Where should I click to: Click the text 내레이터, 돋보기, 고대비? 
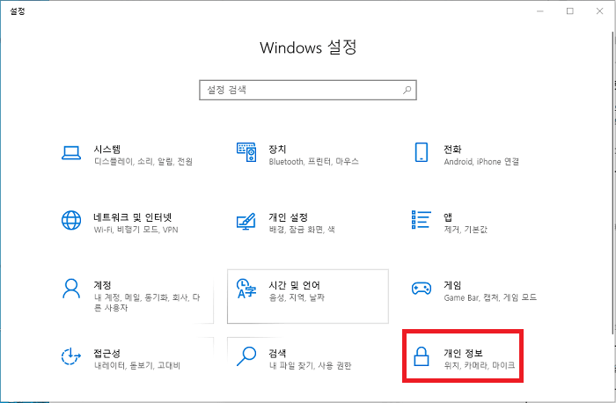tap(137, 366)
